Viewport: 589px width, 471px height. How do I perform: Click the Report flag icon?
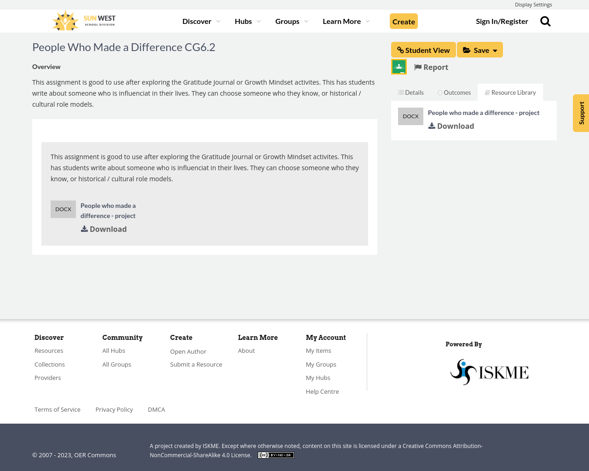tap(418, 67)
